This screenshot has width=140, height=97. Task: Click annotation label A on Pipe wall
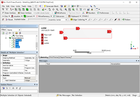coord(78,29)
